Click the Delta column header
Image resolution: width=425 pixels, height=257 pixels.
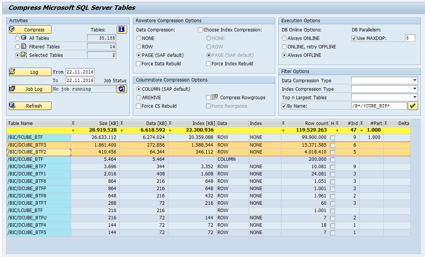(397, 123)
